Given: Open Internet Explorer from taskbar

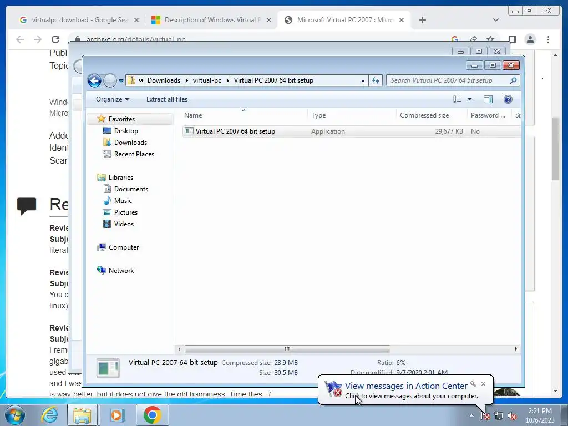Looking at the screenshot, I should point(49,415).
